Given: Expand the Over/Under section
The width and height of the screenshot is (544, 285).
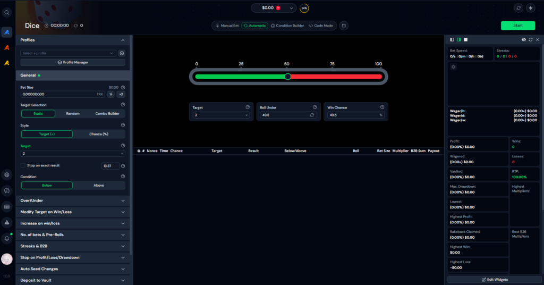Looking at the screenshot, I should (73, 200).
